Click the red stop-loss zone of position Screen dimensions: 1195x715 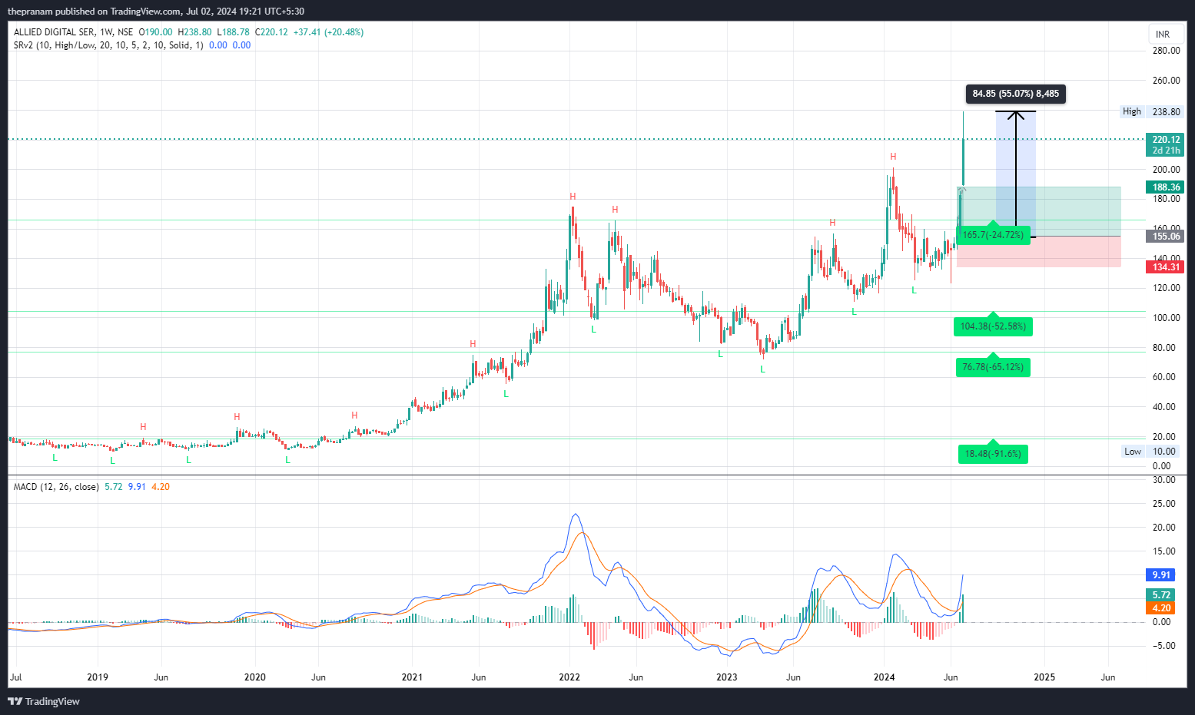point(1039,252)
